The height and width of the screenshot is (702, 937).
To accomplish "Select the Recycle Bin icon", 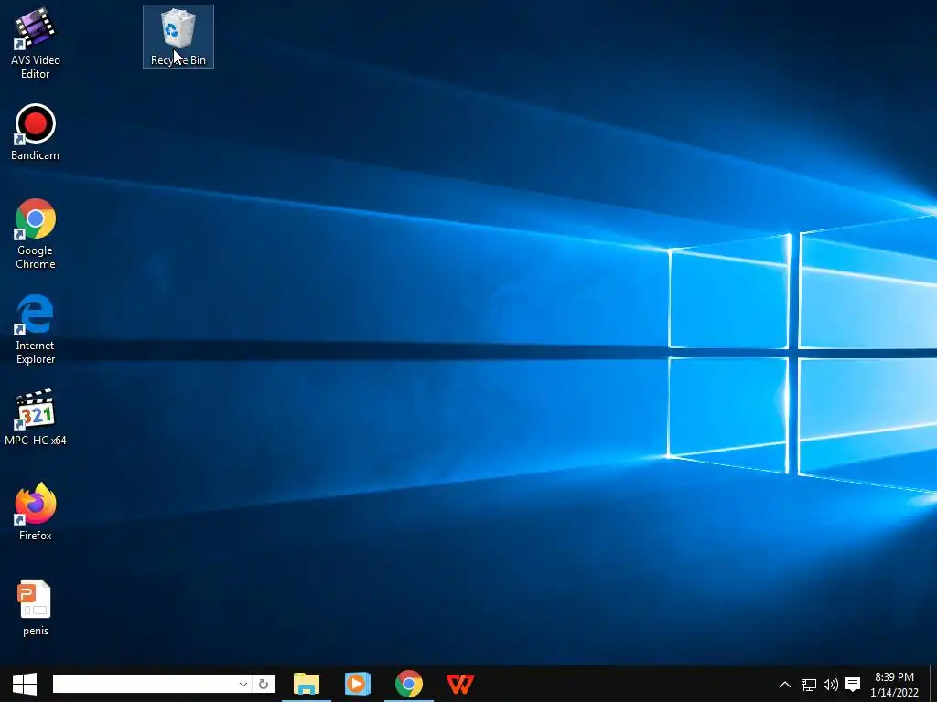I will click(178, 37).
